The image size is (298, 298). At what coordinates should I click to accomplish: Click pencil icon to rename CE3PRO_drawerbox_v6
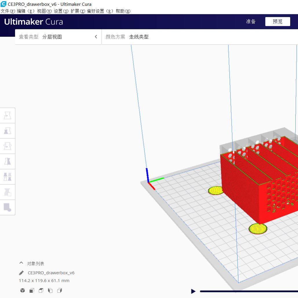point(21,273)
